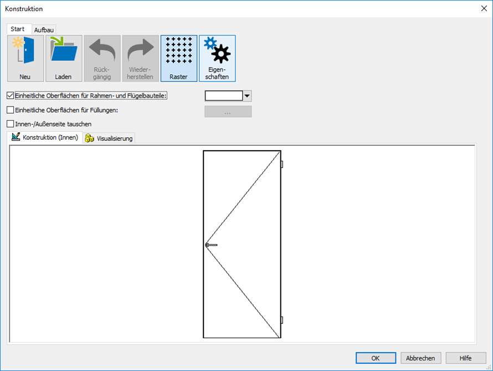This screenshot has height=371, width=493.
Task: Toggle the Raster grid button
Action: tap(179, 58)
